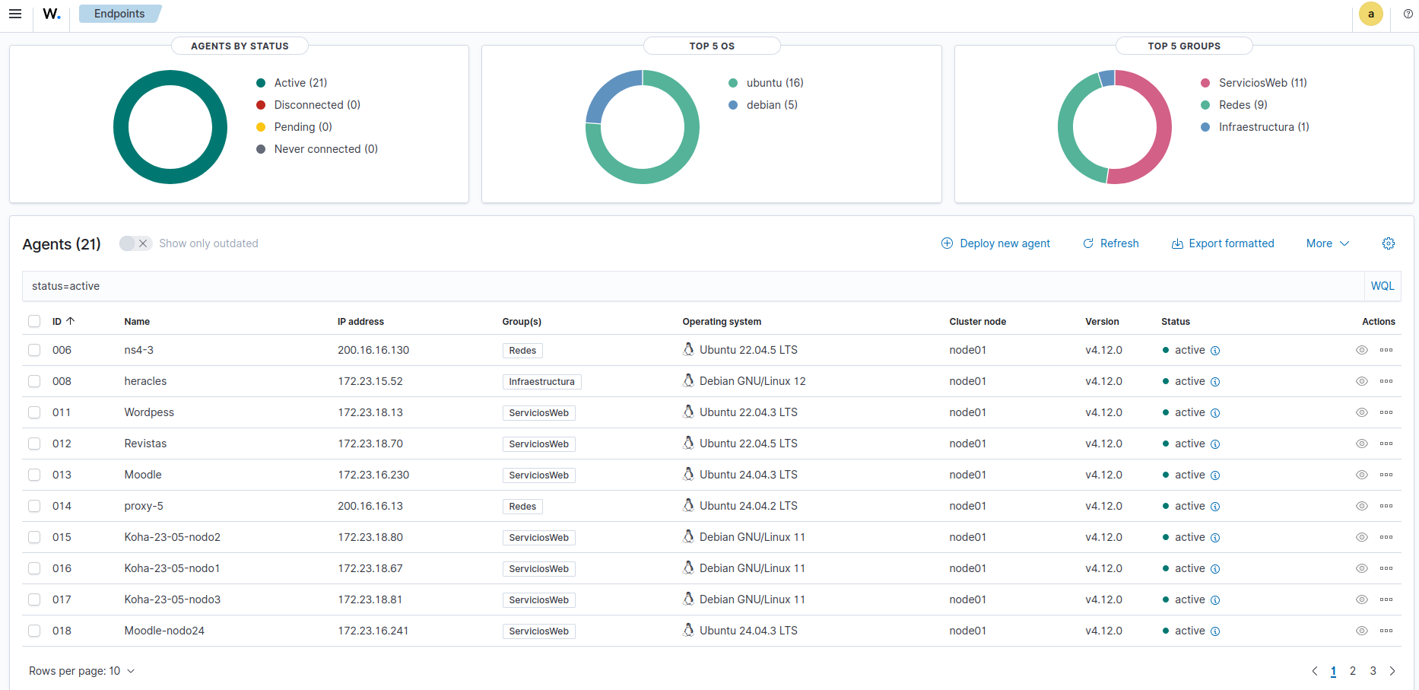Sort by ID column header

pos(63,322)
